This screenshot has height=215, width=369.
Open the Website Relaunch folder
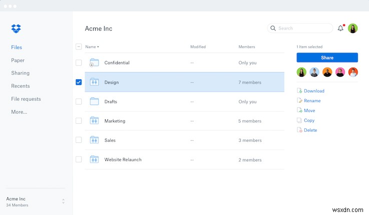(x=123, y=159)
